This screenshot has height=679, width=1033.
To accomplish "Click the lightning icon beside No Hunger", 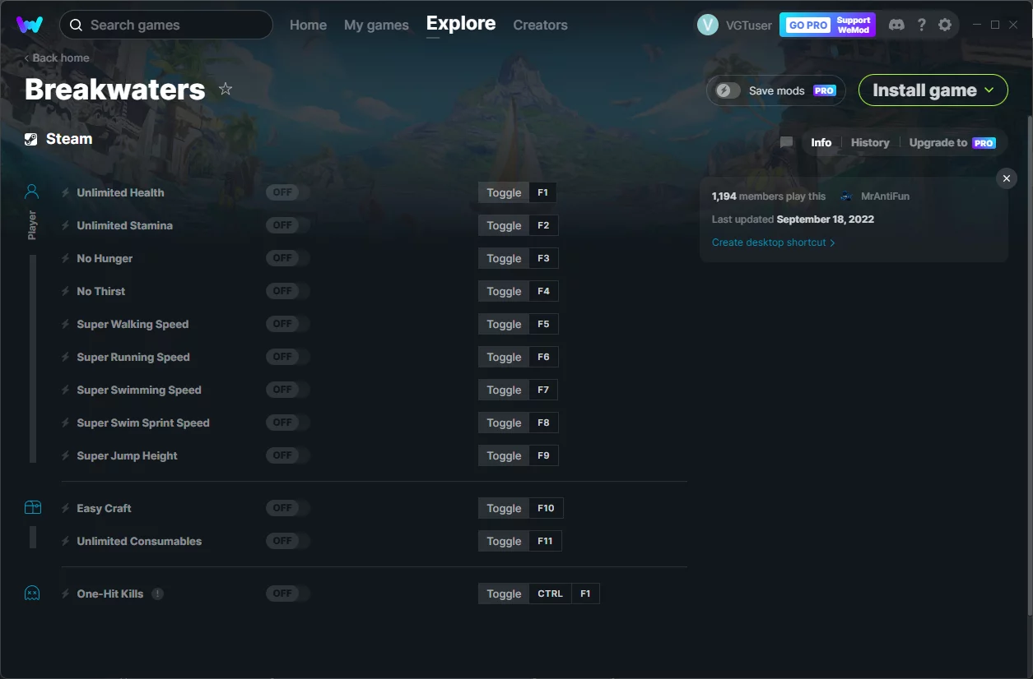I will click(x=66, y=258).
